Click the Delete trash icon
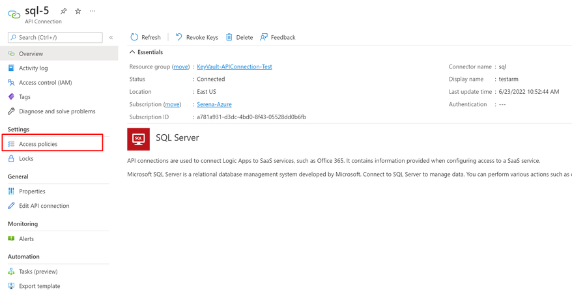 tap(229, 37)
